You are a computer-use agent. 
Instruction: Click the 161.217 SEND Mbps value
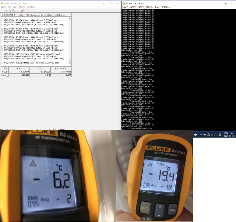[x=19, y=75]
